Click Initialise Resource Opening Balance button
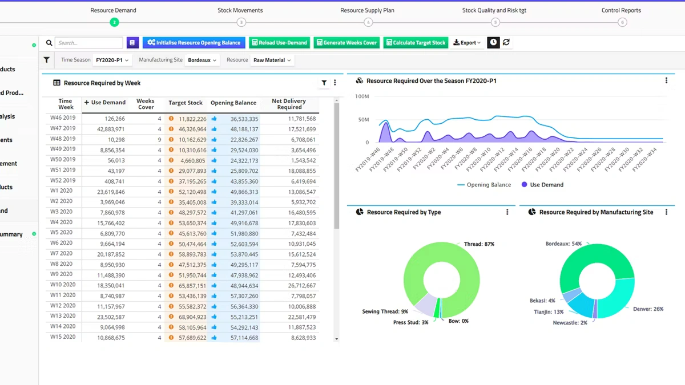 coord(194,43)
